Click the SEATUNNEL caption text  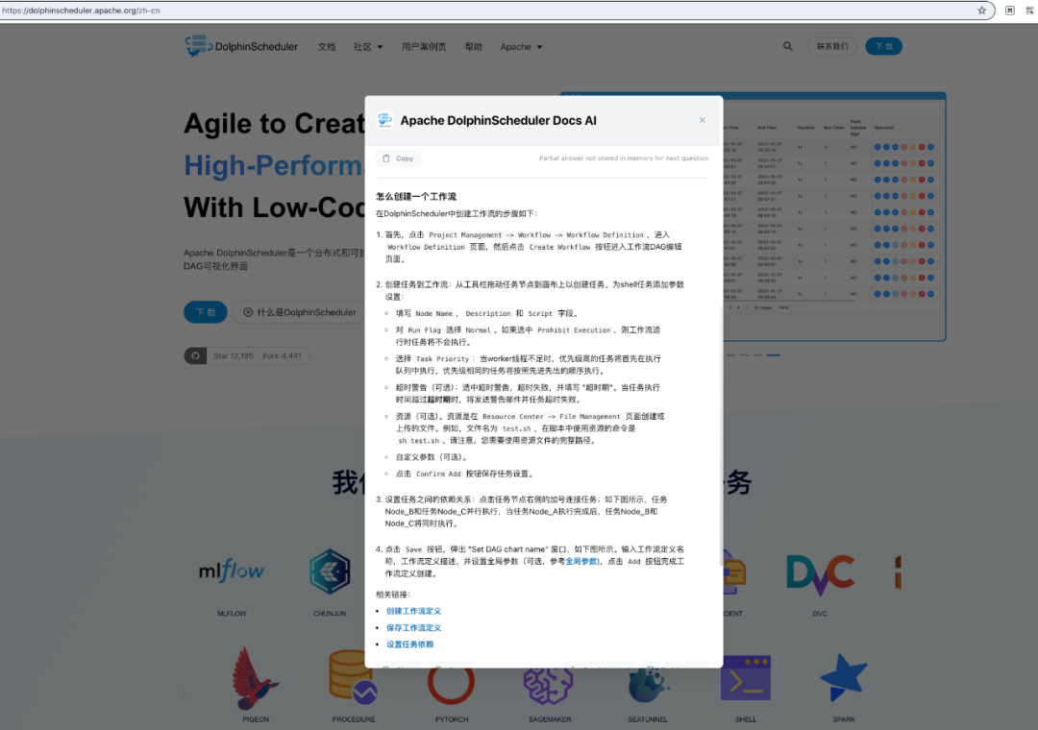coord(648,719)
